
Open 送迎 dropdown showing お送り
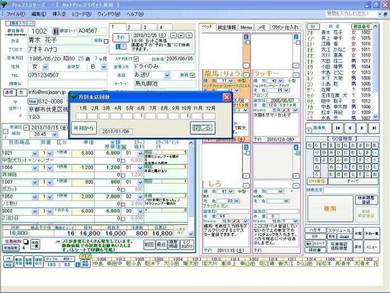coord(167,75)
